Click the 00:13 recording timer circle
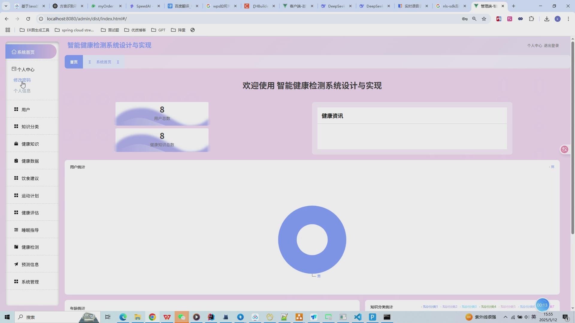 pos(543,305)
